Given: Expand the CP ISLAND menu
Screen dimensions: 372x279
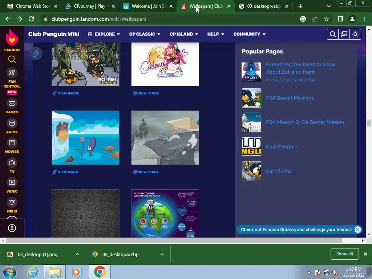Looking at the screenshot, I should click(183, 34).
